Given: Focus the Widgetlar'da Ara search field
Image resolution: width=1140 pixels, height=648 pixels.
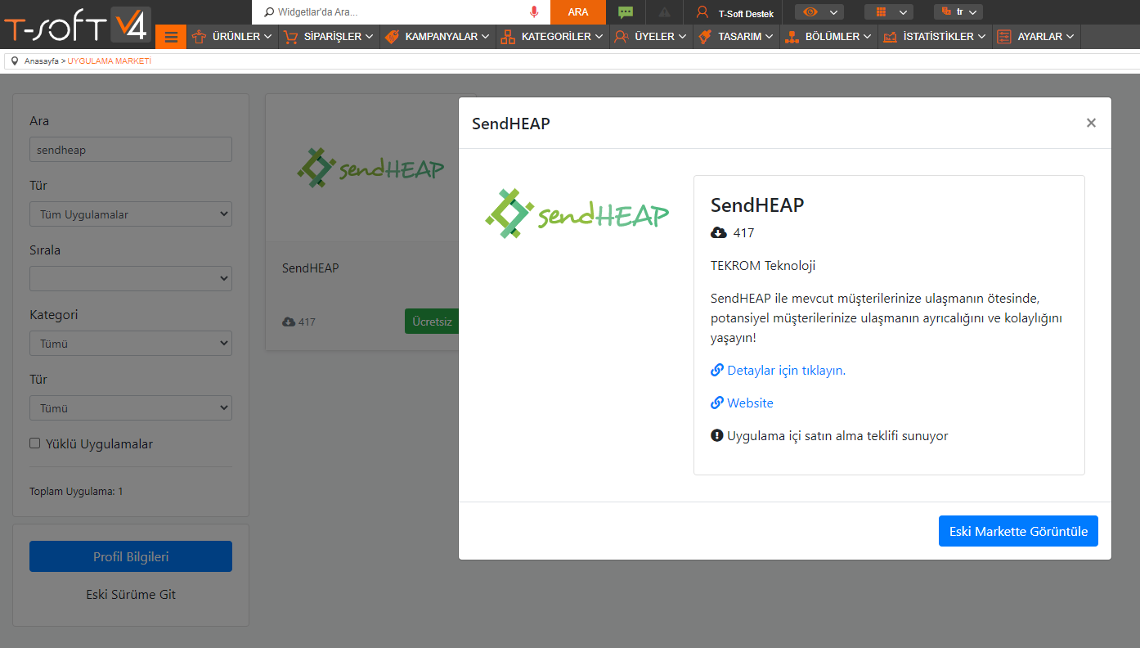Looking at the screenshot, I should point(401,12).
